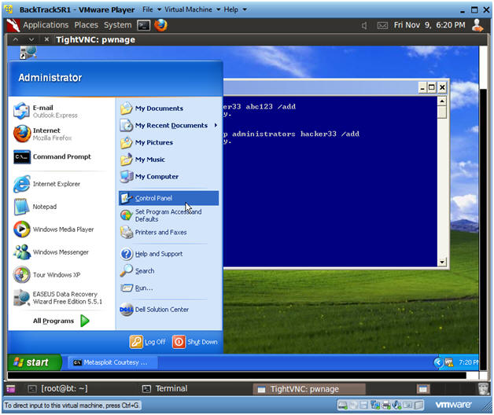The image size is (494, 415).
Task: Open BackTrack Applications menu
Action: point(46,25)
